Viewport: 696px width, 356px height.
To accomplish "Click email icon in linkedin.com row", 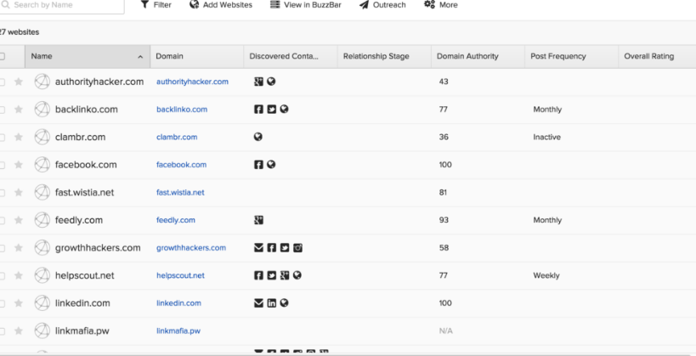I will click(258, 303).
